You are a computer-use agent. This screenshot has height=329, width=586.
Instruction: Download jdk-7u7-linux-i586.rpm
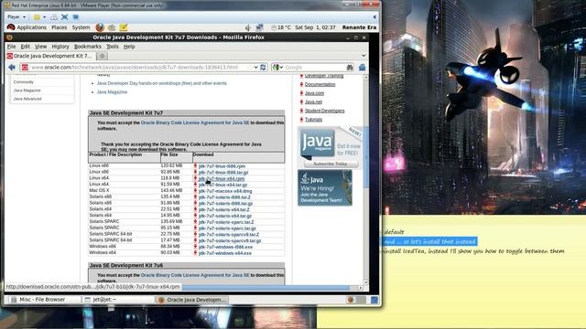point(222,166)
